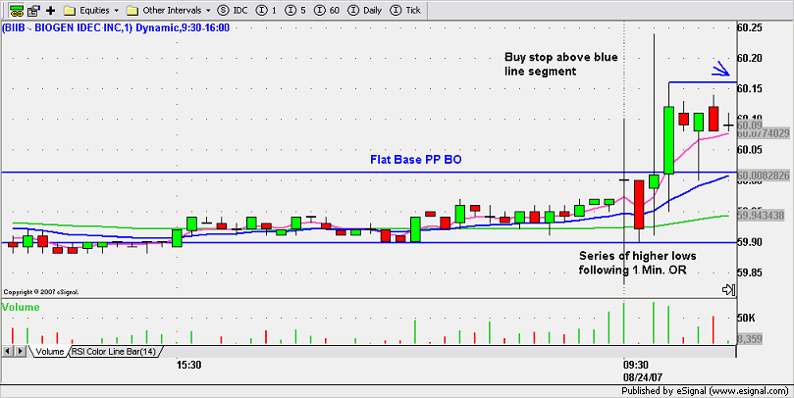The image size is (794, 398).
Task: Click the 59.85 price axis label
Action: pyautogui.click(x=750, y=273)
